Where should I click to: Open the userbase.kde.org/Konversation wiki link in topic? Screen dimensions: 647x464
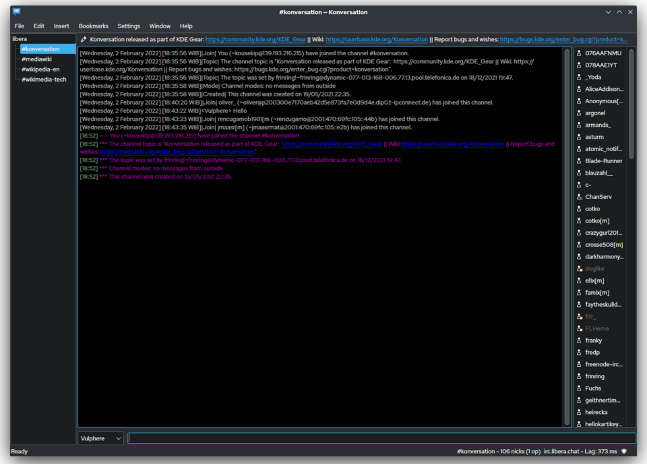(376, 40)
